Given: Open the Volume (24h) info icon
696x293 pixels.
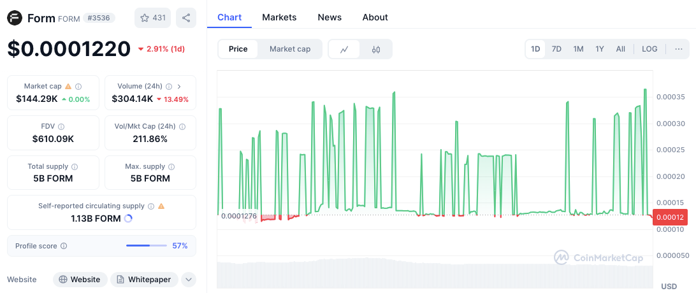Looking at the screenshot, I should (169, 87).
